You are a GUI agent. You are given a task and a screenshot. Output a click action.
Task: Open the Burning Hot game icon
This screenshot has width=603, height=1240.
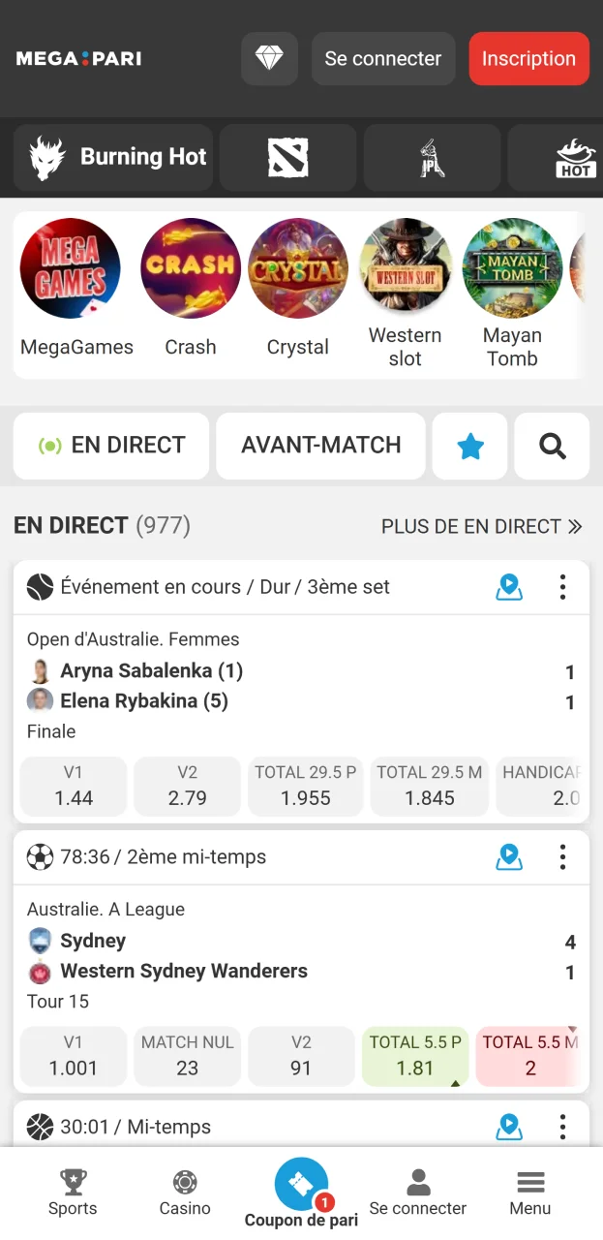(112, 157)
